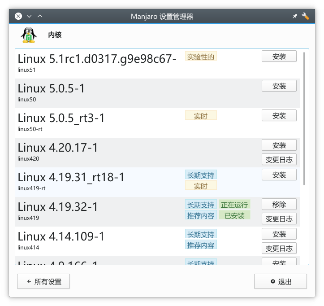Image resolution: width=324 pixels, height=306 pixels.
Task: Click the kernel list vertical scrollbar
Action: click(x=304, y=118)
